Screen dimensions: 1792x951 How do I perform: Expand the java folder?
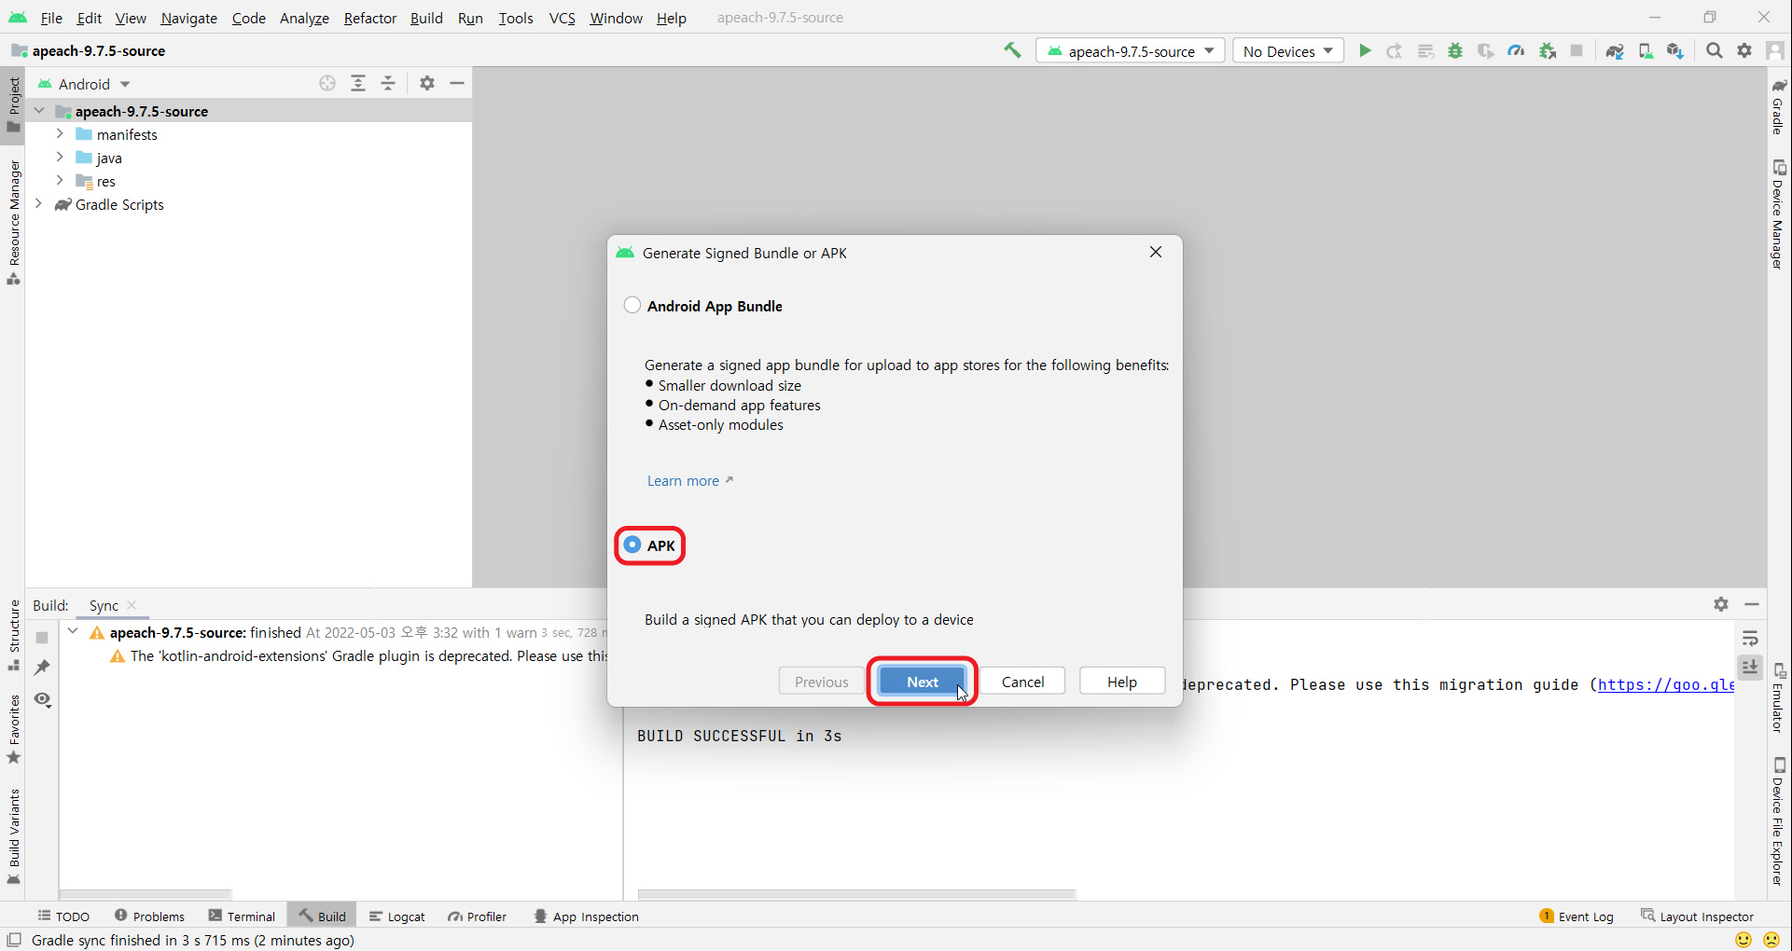point(60,157)
